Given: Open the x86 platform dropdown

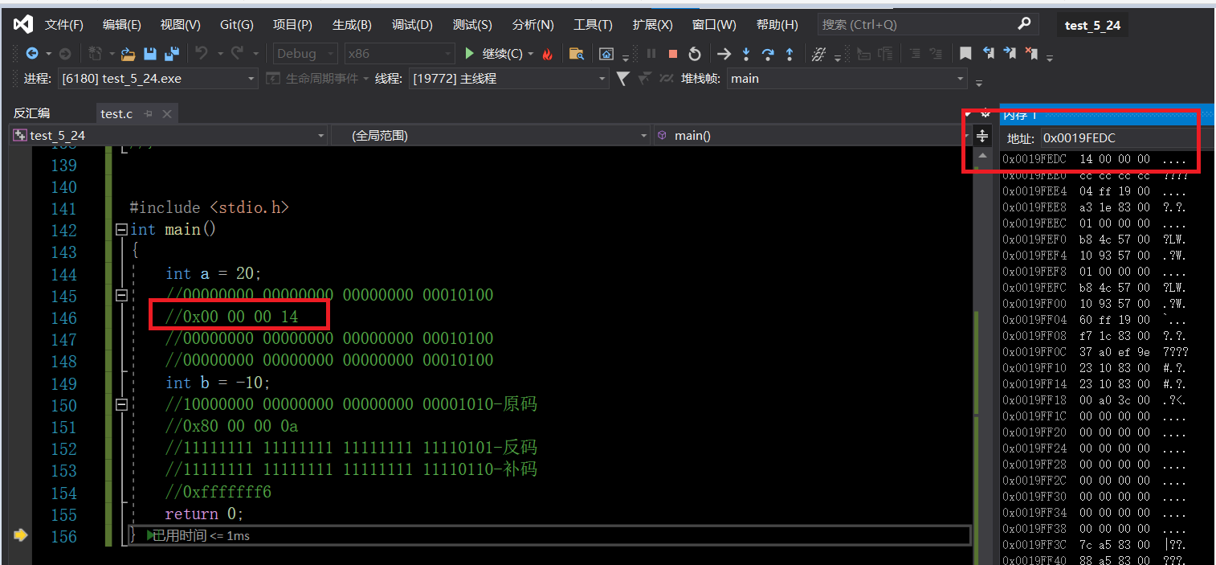Looking at the screenshot, I should pos(399,54).
